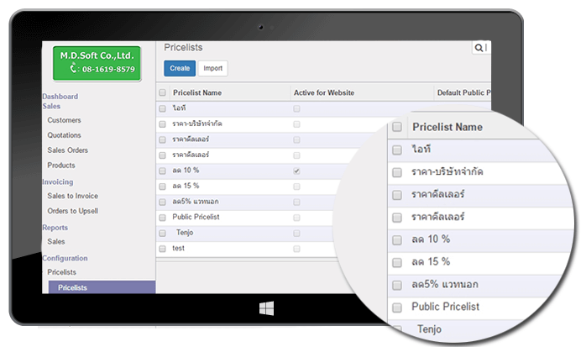Click inside the search input field
This screenshot has width=581, height=347.
click(x=487, y=48)
